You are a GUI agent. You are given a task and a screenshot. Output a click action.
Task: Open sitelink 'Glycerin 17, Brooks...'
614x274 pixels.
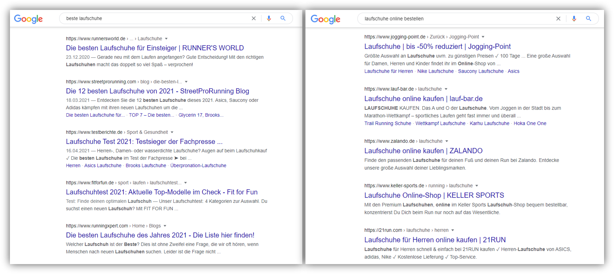click(201, 115)
